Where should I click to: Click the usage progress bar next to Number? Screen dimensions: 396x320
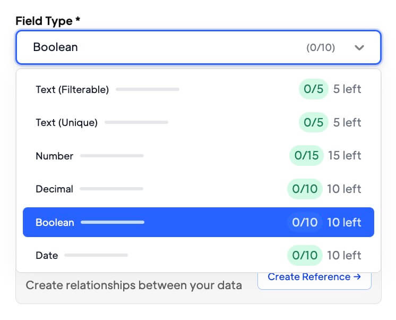pos(112,156)
